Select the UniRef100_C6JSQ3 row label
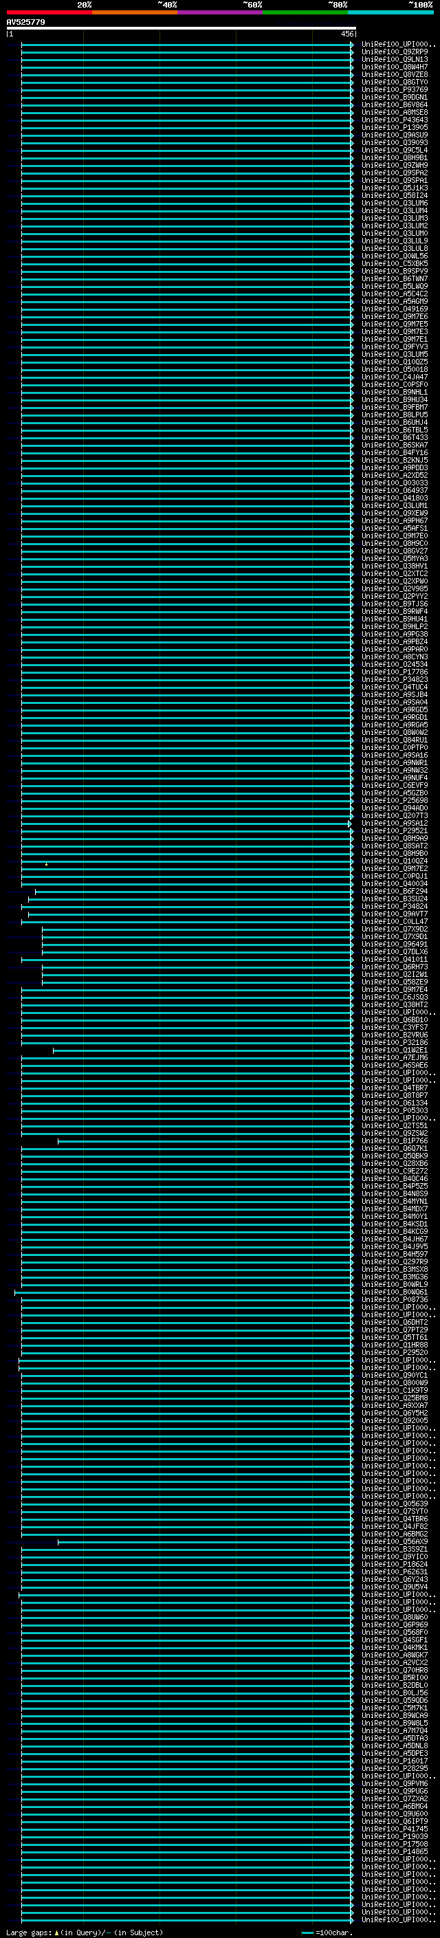The width and height of the screenshot is (440, 1938). pyautogui.click(x=395, y=997)
